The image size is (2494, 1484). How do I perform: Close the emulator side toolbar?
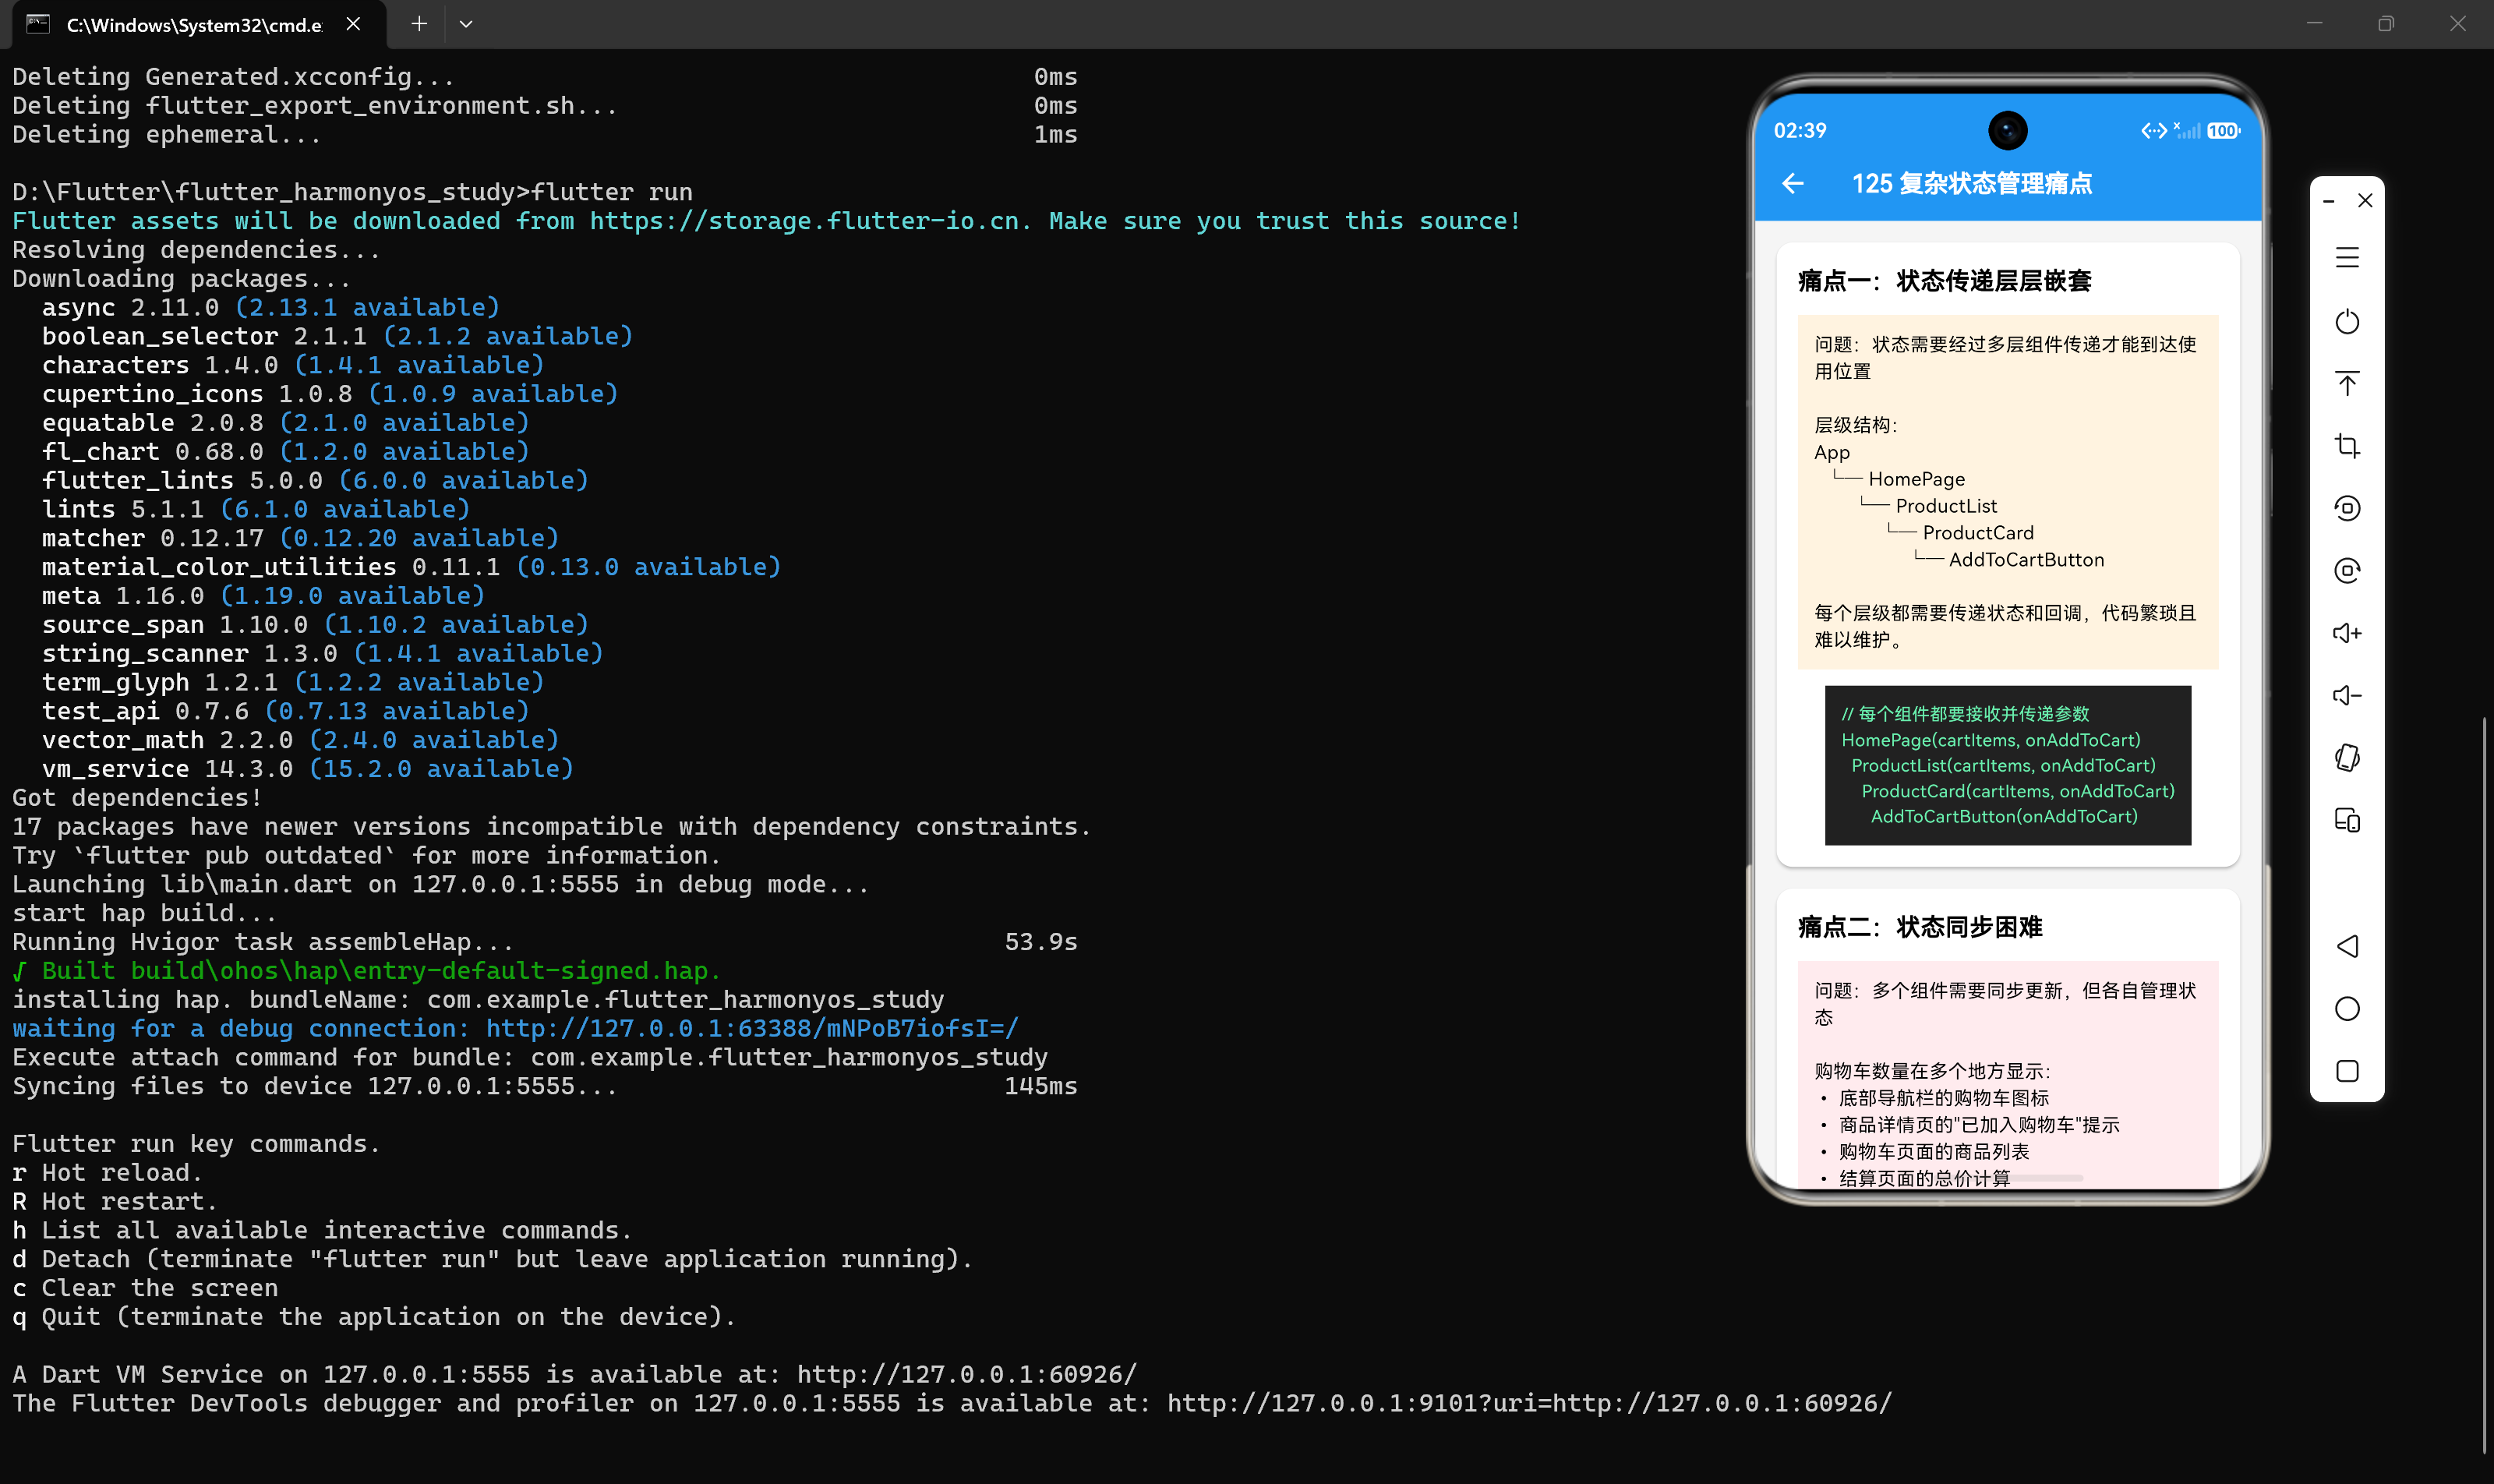(2365, 201)
